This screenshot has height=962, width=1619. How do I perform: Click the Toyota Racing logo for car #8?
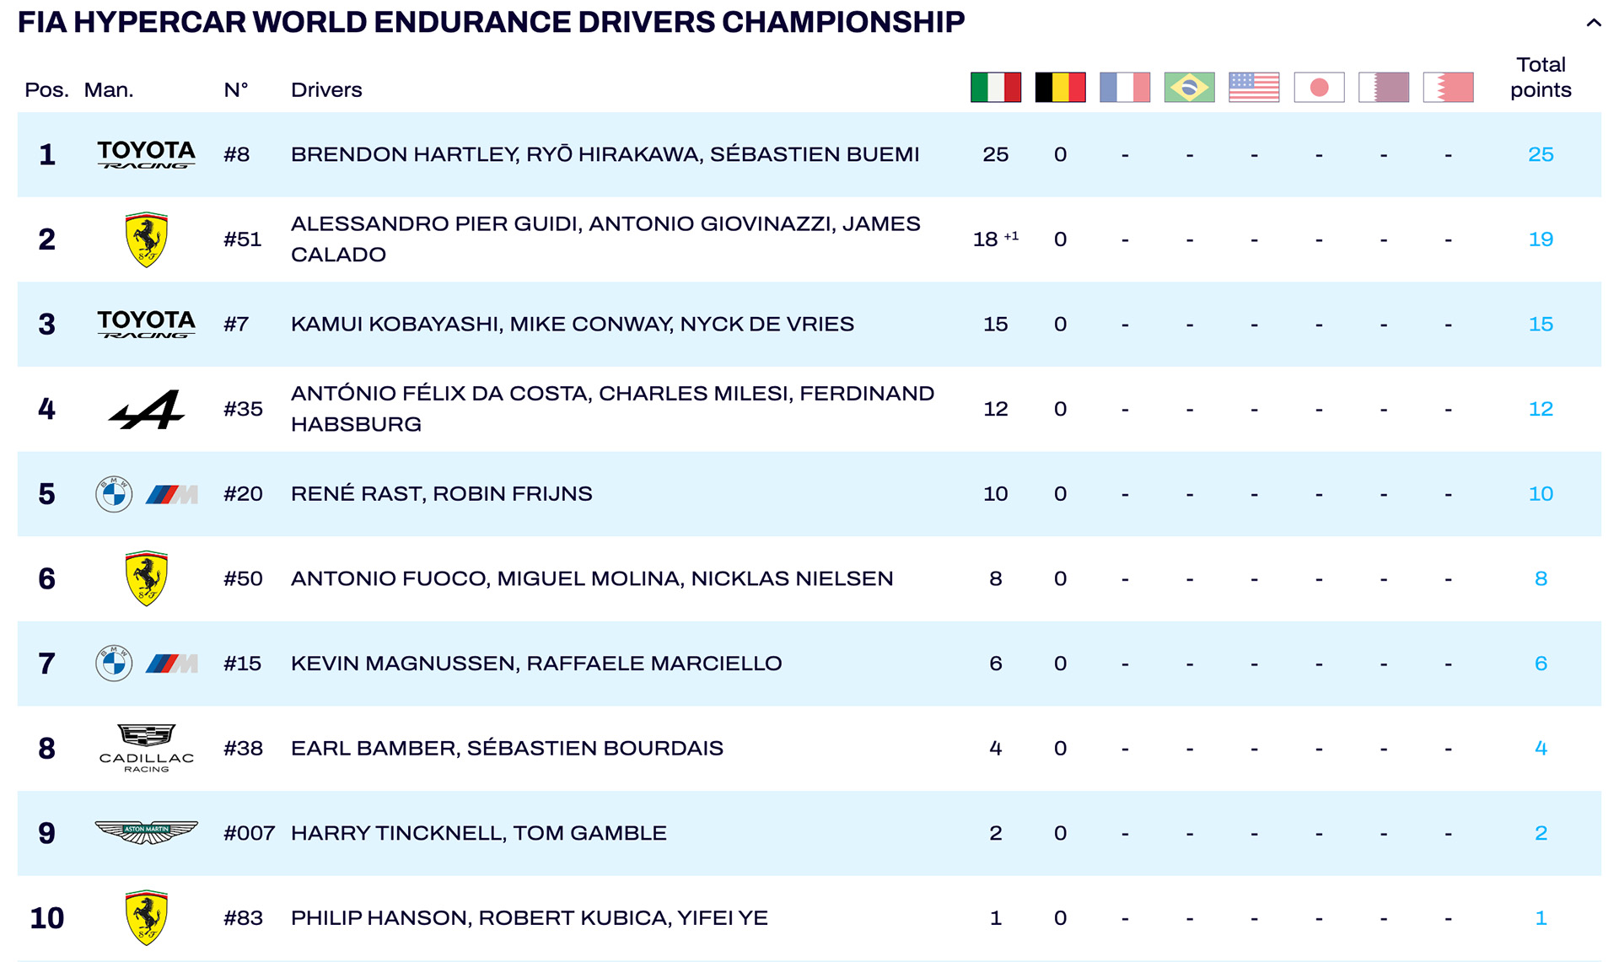coord(146,154)
